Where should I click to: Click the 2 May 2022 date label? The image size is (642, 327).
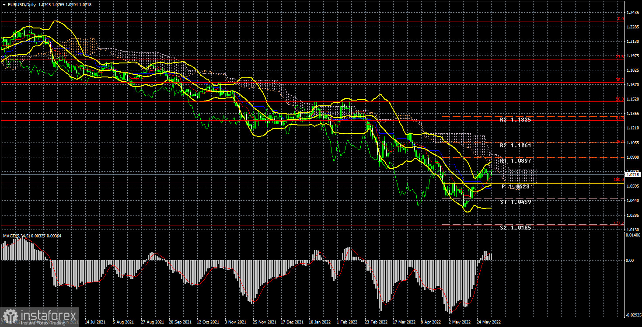tap(461, 322)
